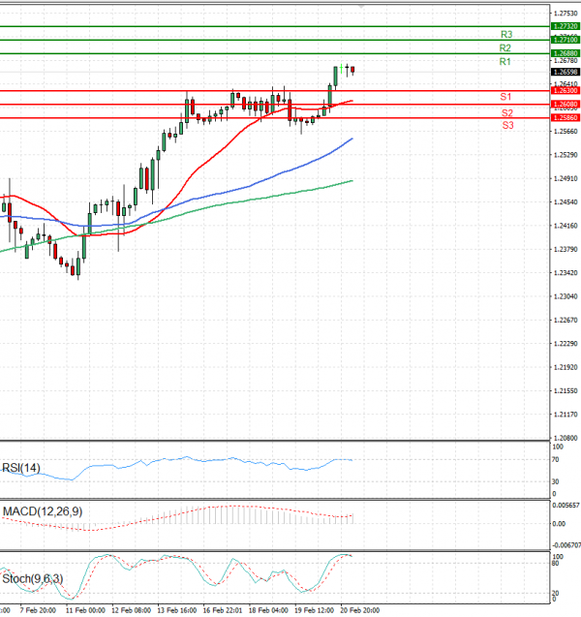Click the R3 resistance label
This screenshot has height=617, width=581.
(506, 35)
